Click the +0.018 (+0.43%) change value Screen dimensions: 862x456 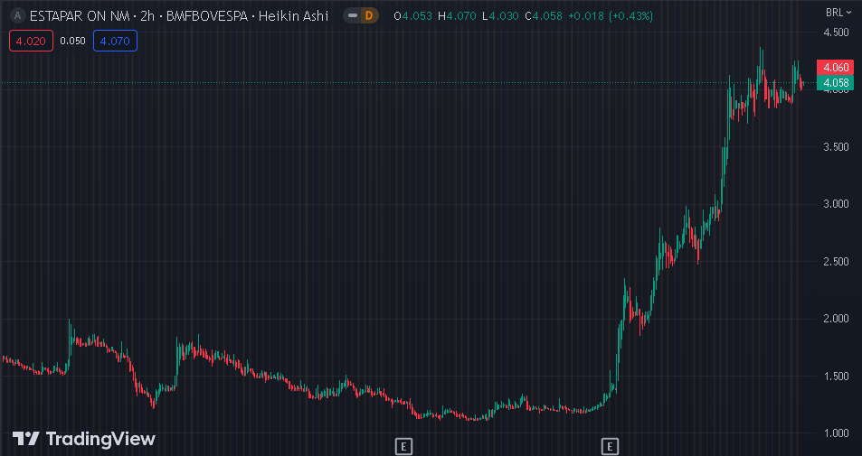tap(611, 16)
